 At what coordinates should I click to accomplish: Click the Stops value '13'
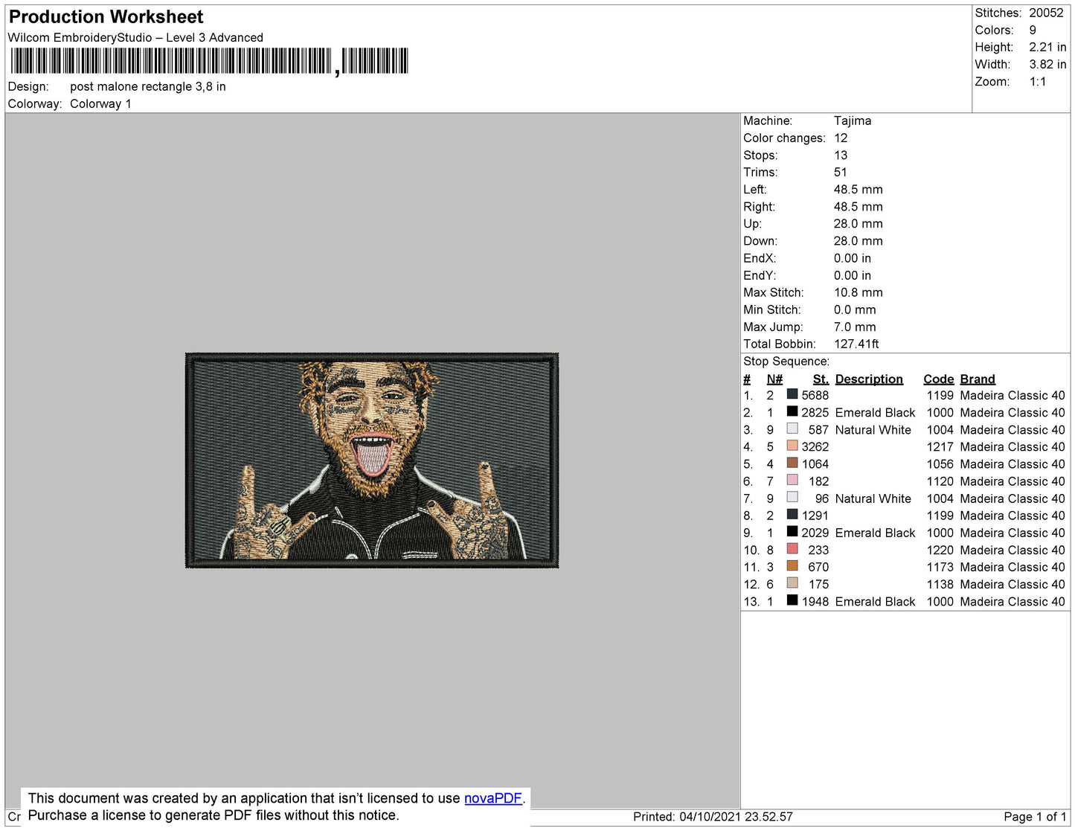click(841, 155)
